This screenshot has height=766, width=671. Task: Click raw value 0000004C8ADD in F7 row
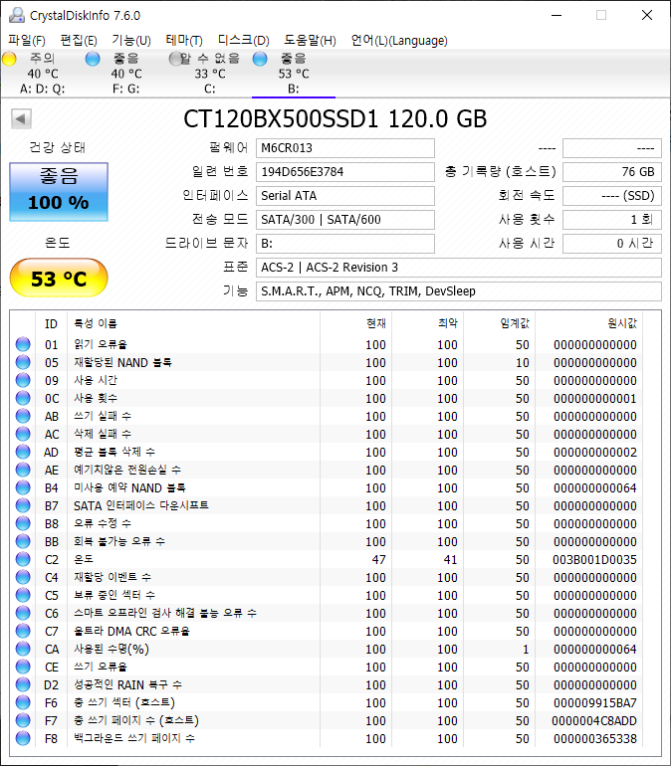pyautogui.click(x=594, y=721)
